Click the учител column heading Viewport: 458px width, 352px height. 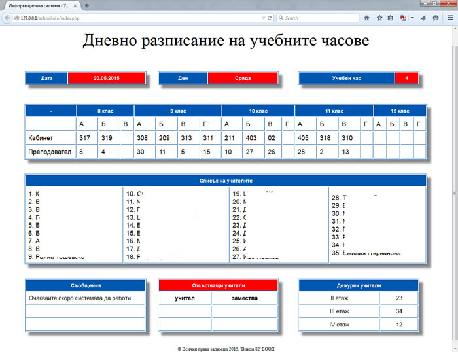tap(185, 298)
